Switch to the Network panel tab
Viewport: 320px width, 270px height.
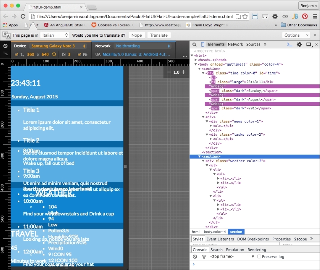click(x=235, y=44)
